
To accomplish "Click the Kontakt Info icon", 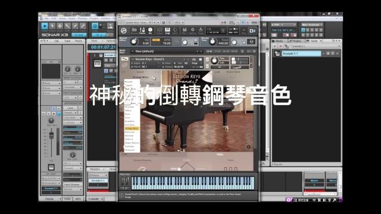I will pyautogui.click(x=150, y=30).
